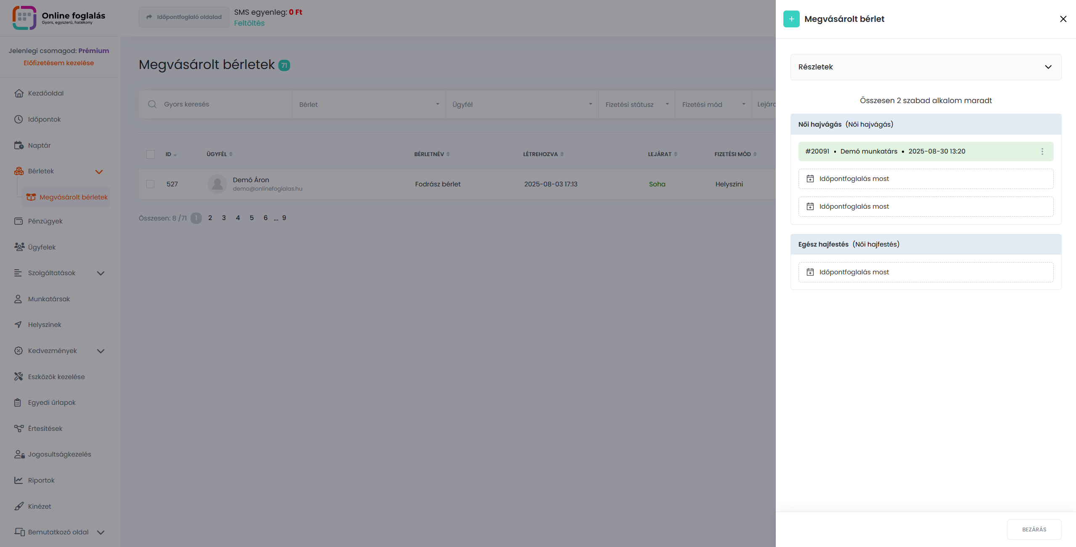Open the Fizetési státusz filter dropdown
The image size is (1076, 547).
[x=636, y=104]
